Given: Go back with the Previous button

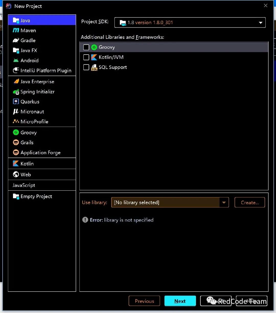Looking at the screenshot, I should [x=144, y=301].
